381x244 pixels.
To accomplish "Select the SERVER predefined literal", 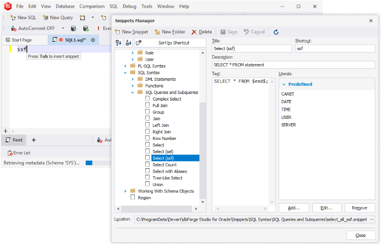I will [289, 125].
